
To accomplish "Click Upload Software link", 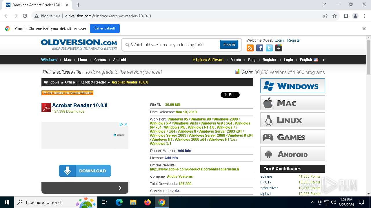I will click(208, 60).
